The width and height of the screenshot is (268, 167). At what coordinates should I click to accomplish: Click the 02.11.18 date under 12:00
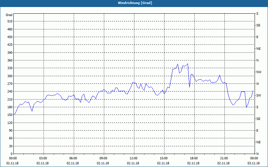(133, 163)
